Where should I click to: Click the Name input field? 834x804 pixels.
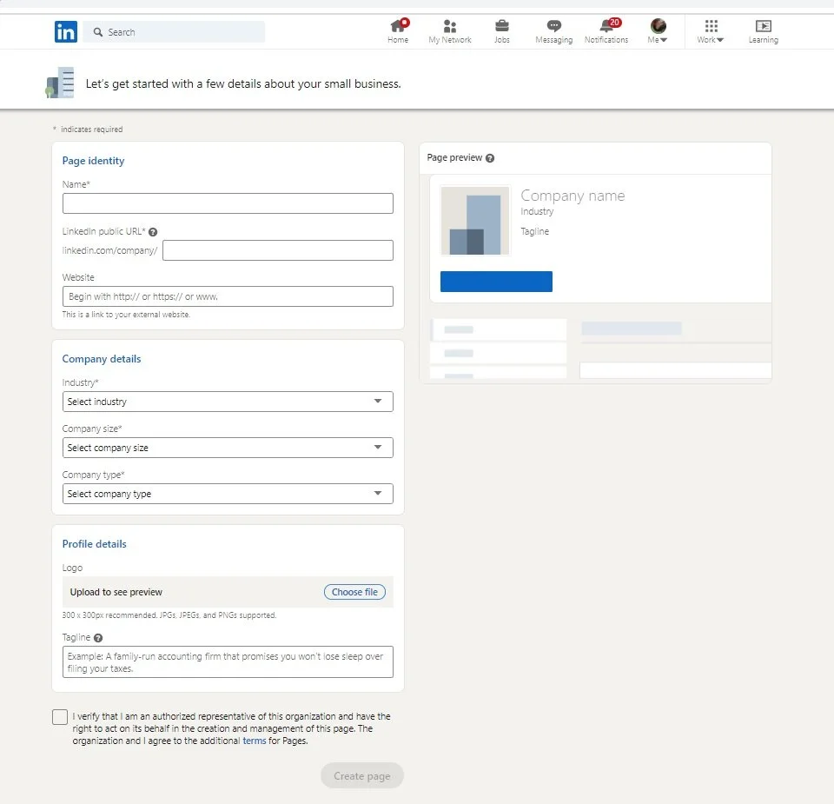click(228, 203)
